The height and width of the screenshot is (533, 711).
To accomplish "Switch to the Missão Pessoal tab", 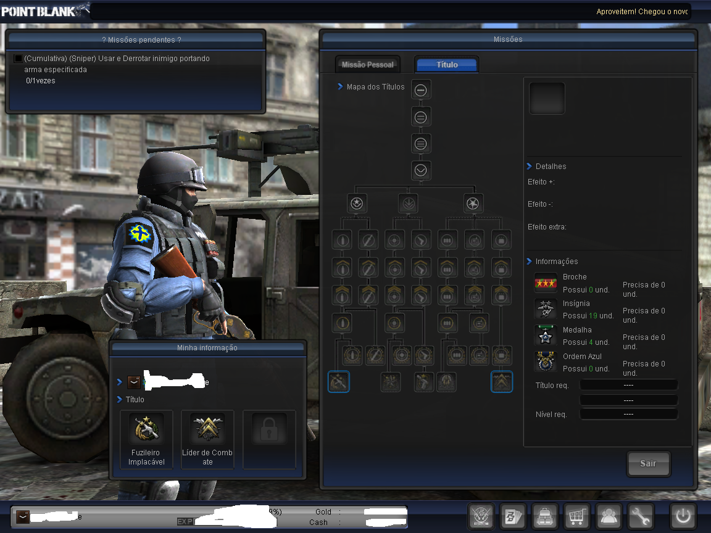I will coord(368,65).
